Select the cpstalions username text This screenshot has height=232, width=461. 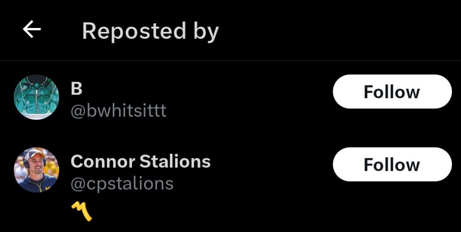tap(122, 184)
